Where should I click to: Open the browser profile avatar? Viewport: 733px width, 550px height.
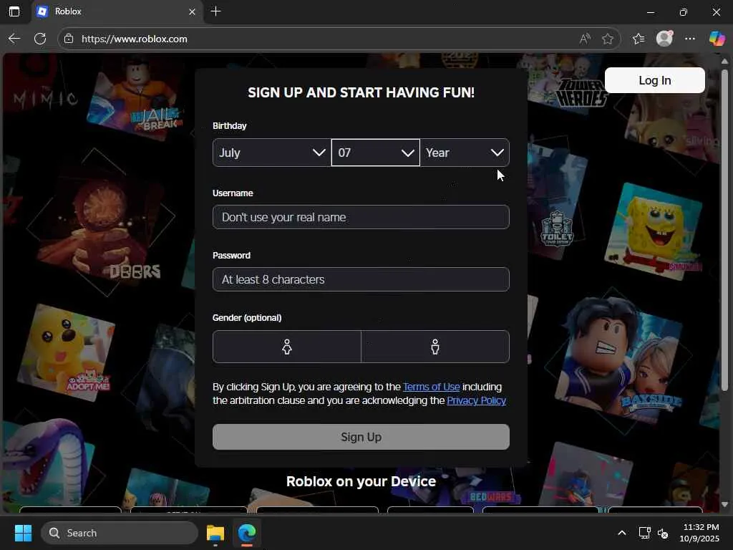[664, 39]
